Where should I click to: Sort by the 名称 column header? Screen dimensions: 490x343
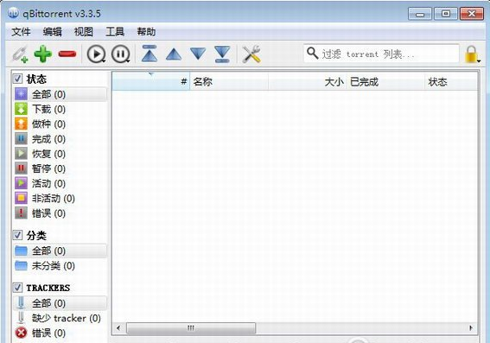[x=229, y=81]
